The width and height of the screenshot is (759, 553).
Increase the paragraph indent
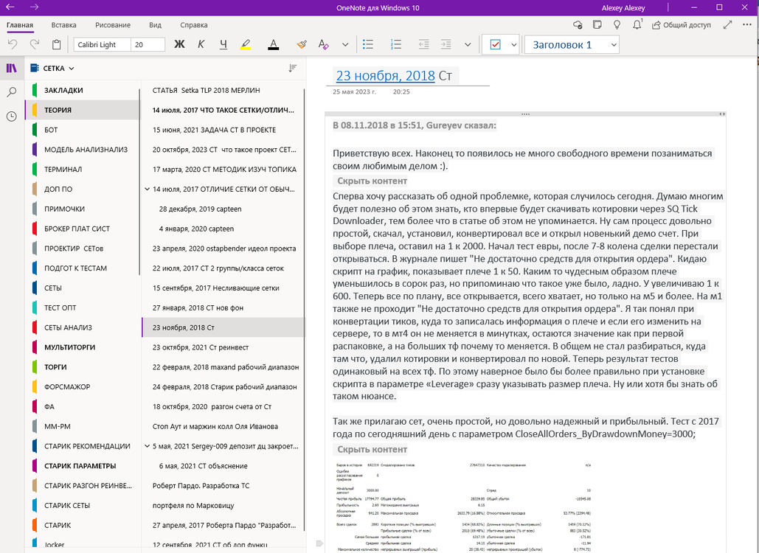[x=446, y=44]
